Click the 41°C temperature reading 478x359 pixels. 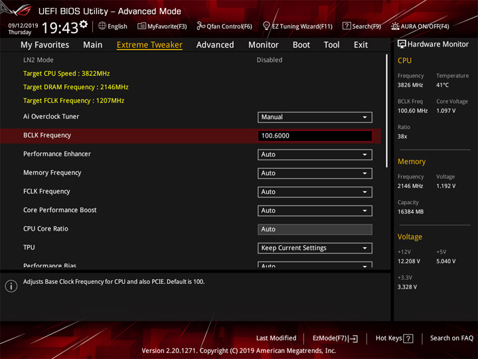coord(442,85)
